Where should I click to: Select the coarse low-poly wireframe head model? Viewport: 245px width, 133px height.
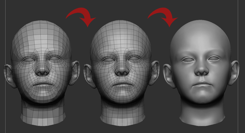(x=42, y=73)
